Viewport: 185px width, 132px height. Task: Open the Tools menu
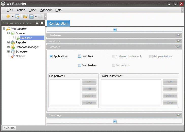click(x=33, y=10)
